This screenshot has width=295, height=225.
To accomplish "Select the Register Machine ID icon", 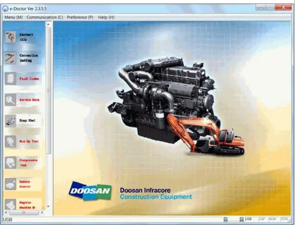I will click(x=10, y=205).
